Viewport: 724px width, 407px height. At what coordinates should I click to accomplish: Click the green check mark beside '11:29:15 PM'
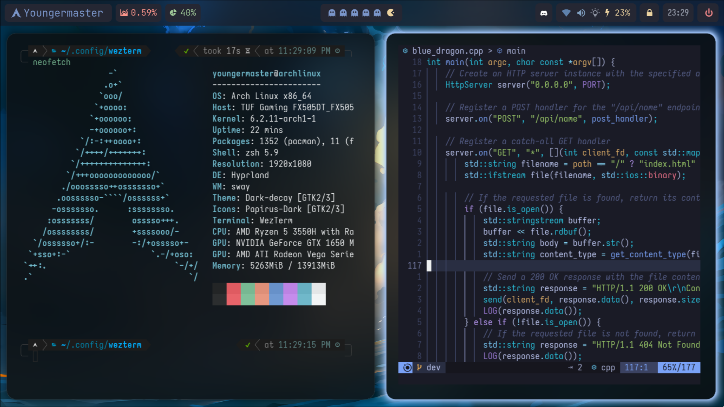point(248,345)
